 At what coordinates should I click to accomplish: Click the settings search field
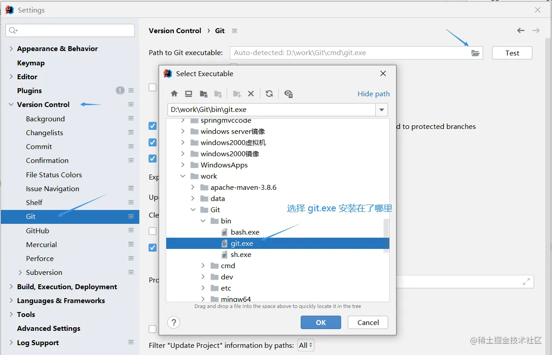70,30
